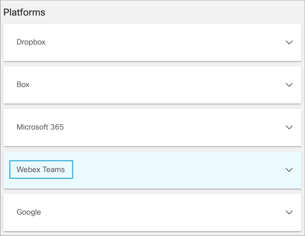Open the last platform's dropdown arrow
Screen dimensions: 305x236
[x=289, y=212]
